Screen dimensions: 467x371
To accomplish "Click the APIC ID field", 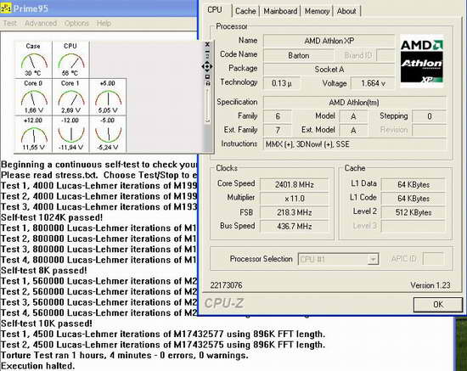I will pos(433,259).
